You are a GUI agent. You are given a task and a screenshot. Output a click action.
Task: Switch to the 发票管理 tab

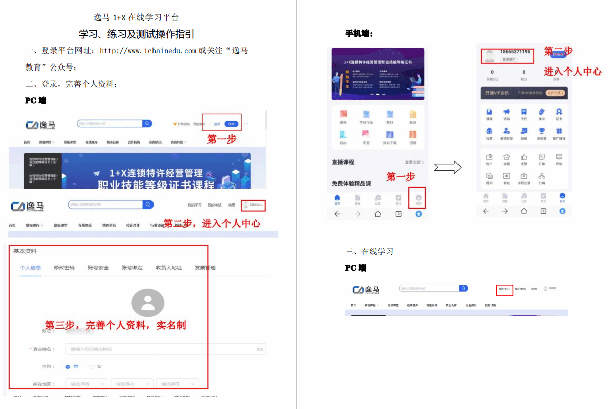(x=205, y=268)
